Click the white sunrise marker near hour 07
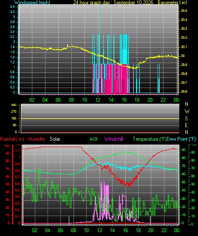 (x=69, y=220)
